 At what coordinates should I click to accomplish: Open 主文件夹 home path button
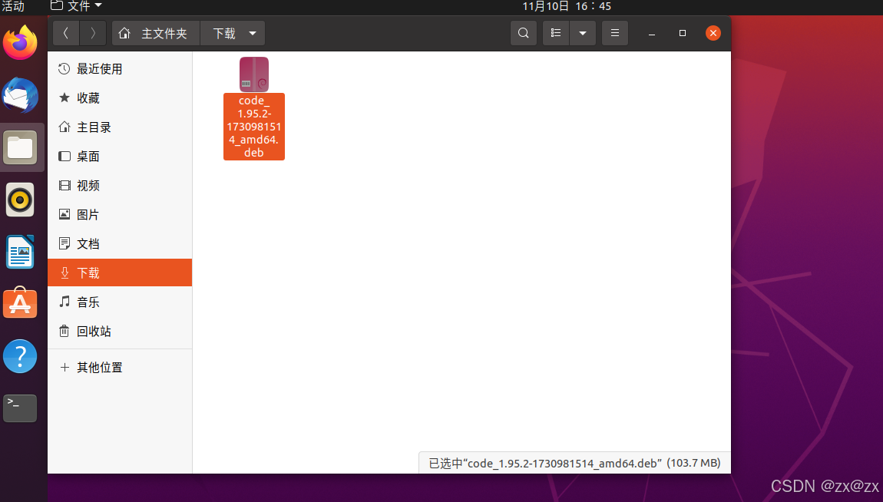click(x=156, y=33)
